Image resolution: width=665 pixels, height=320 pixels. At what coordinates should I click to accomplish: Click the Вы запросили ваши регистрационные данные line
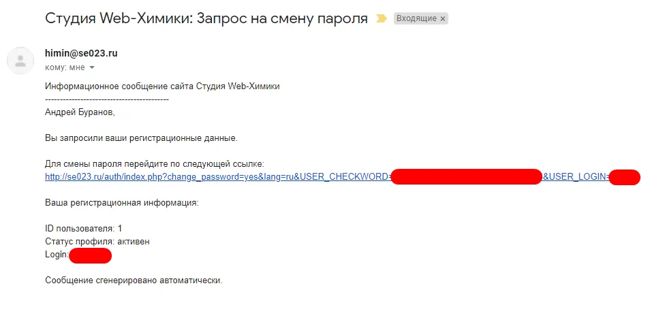pos(141,138)
